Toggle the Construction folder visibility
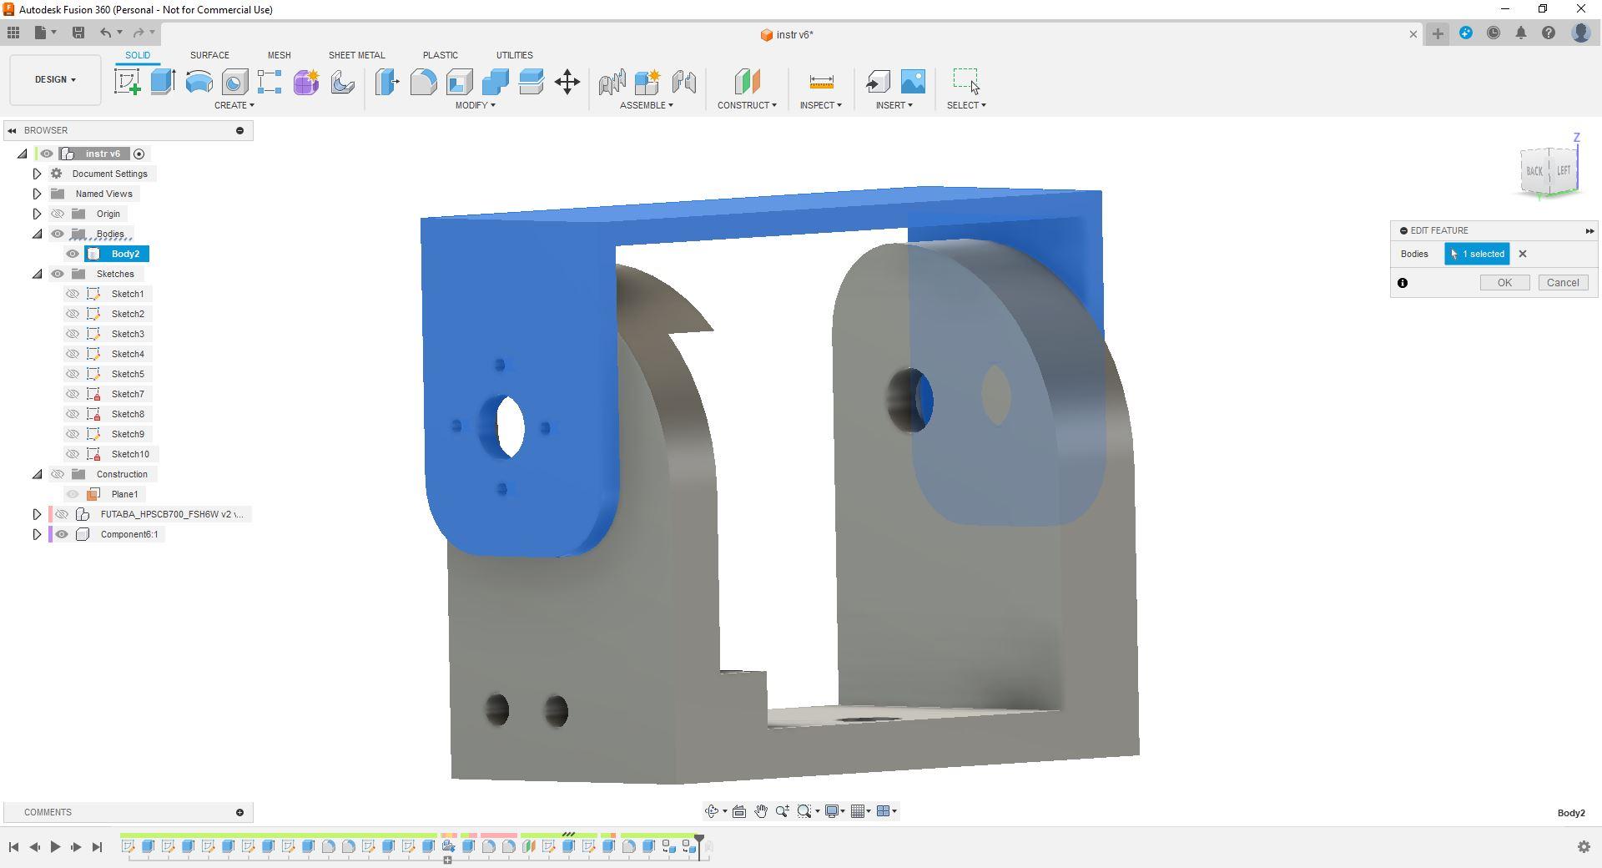 tap(58, 474)
